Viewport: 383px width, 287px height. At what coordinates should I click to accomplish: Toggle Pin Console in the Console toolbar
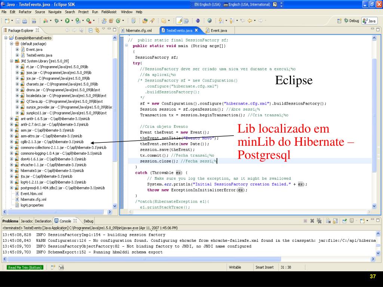(x=344, y=221)
